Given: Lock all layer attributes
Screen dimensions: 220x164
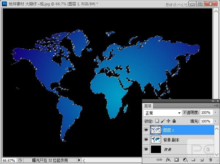Looking at the screenshot, I should point(174,121).
